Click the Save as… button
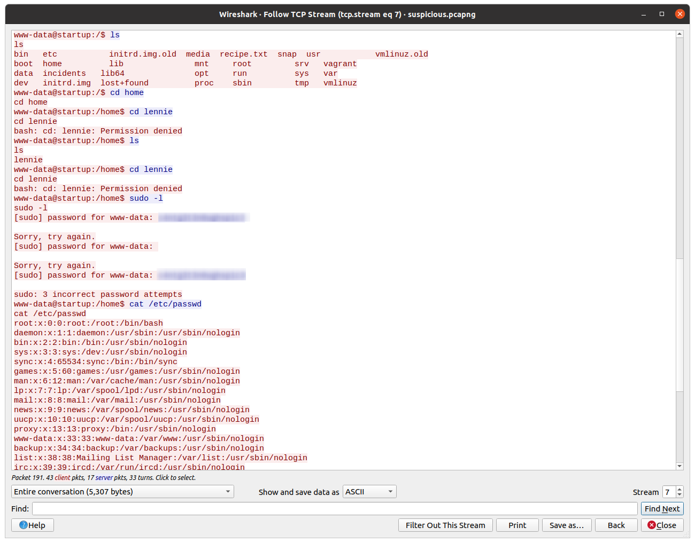 click(x=567, y=525)
